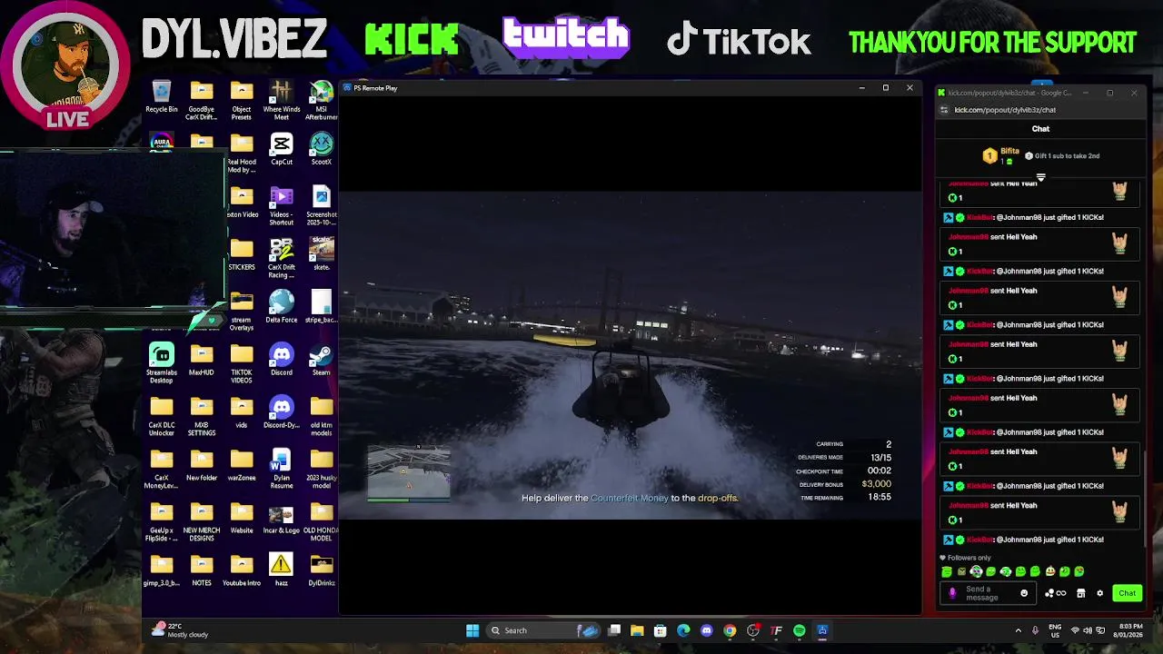Open emoji picker in Kick chat box
1163x654 pixels.
1024,593
